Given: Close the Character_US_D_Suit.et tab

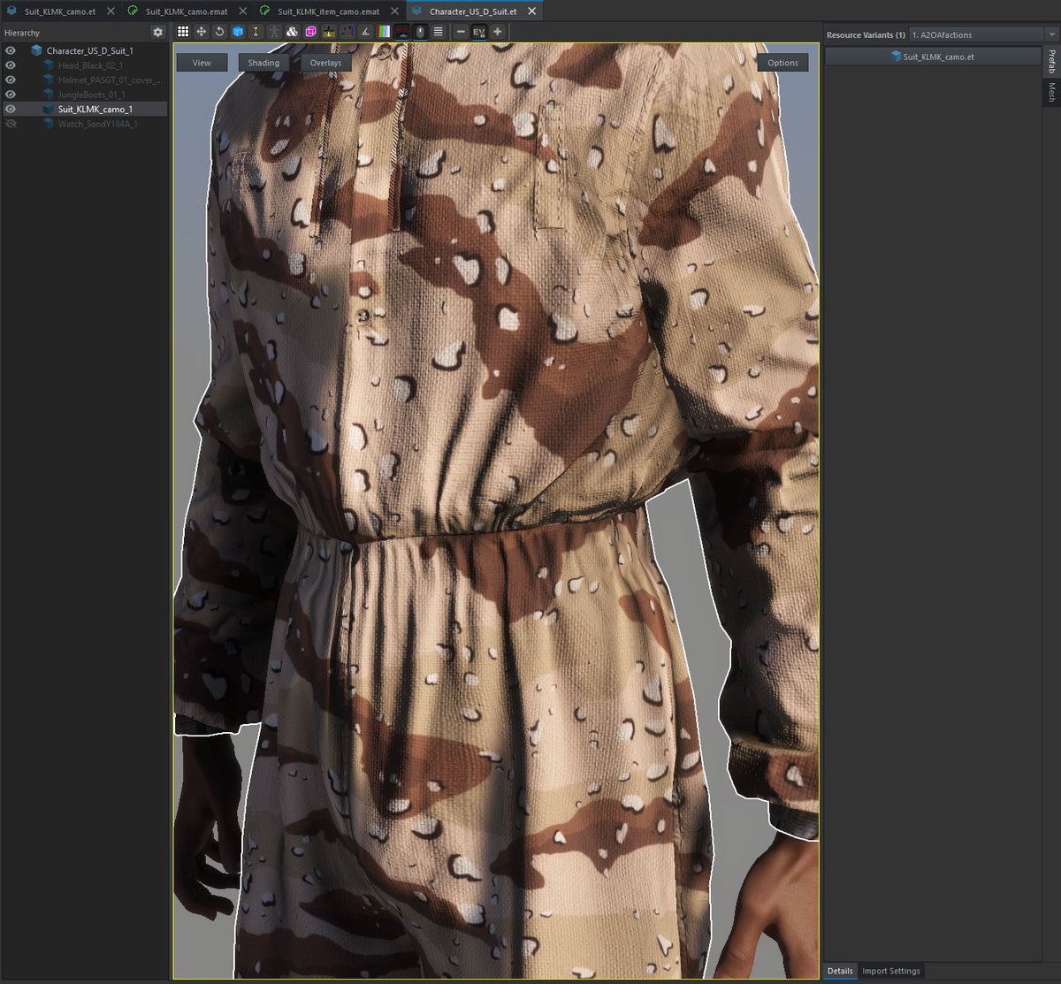Looking at the screenshot, I should [530, 11].
